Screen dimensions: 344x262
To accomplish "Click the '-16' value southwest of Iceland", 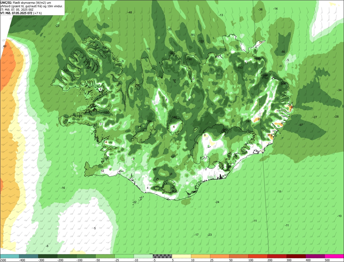I will click(63, 188).
